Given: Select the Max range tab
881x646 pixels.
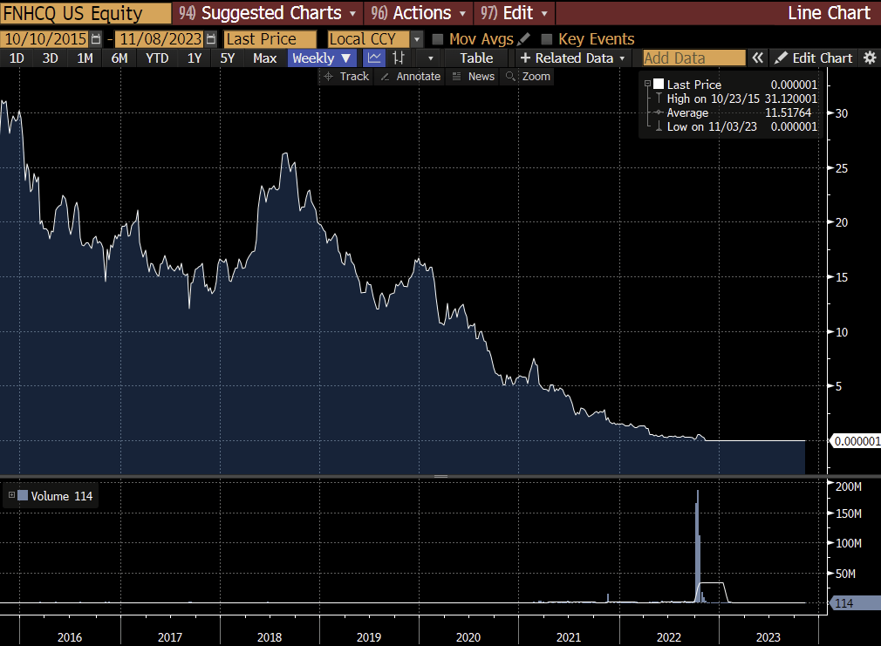Looking at the screenshot, I should (264, 58).
